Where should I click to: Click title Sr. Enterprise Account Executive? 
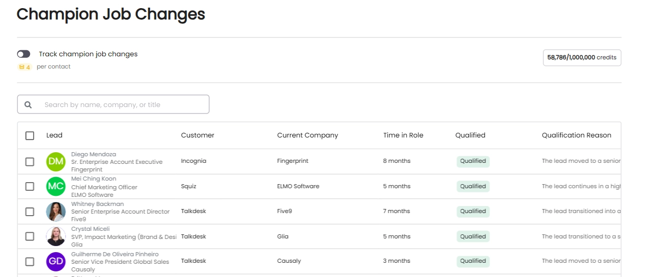(117, 162)
